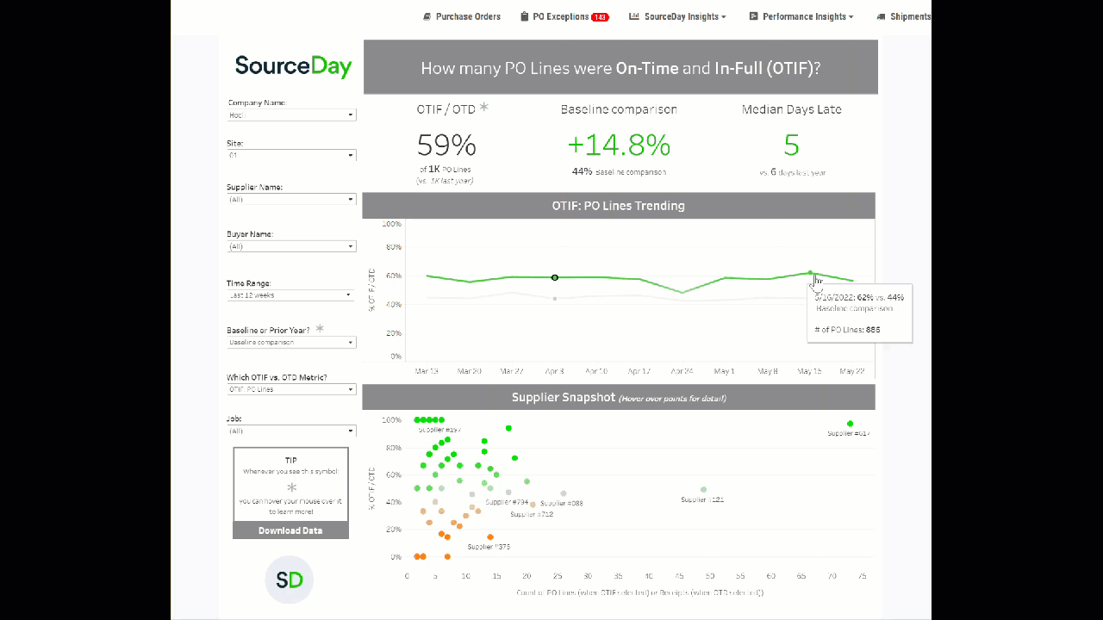Click the SourceDay logo

click(293, 66)
